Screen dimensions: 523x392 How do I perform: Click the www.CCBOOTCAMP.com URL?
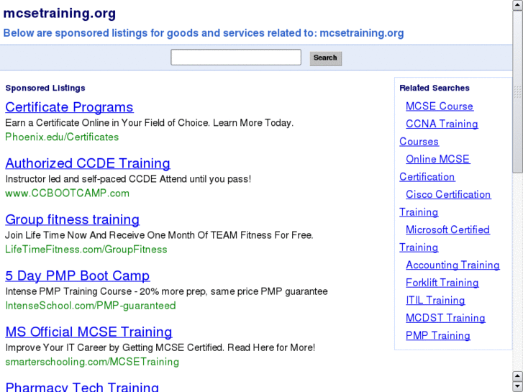click(68, 193)
